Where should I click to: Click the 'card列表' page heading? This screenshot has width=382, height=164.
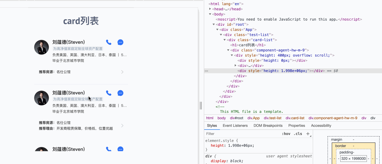[81, 21]
